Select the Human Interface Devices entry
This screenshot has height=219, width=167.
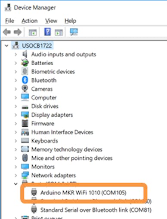62,132
